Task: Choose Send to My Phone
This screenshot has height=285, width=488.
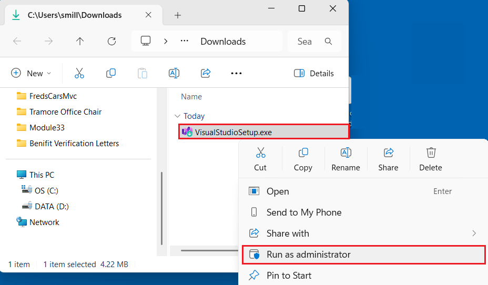Action: tap(363, 212)
